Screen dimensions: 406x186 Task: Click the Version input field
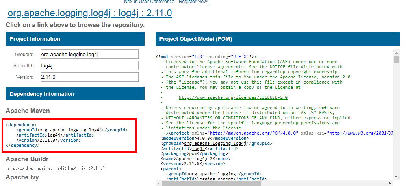click(89, 77)
